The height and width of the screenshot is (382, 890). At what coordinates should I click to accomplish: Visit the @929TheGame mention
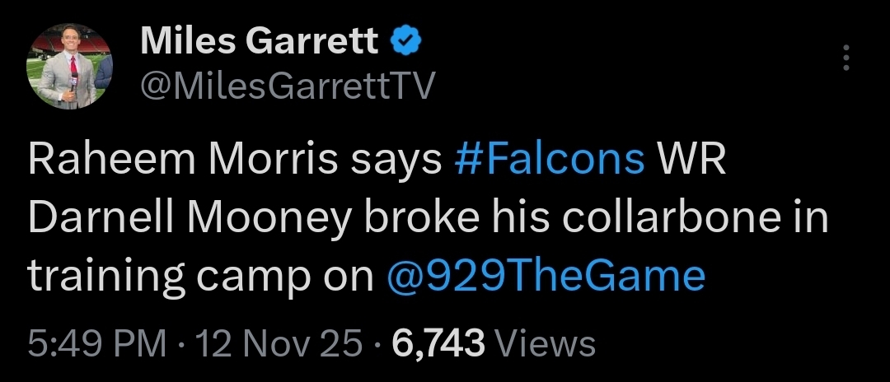tap(546, 277)
